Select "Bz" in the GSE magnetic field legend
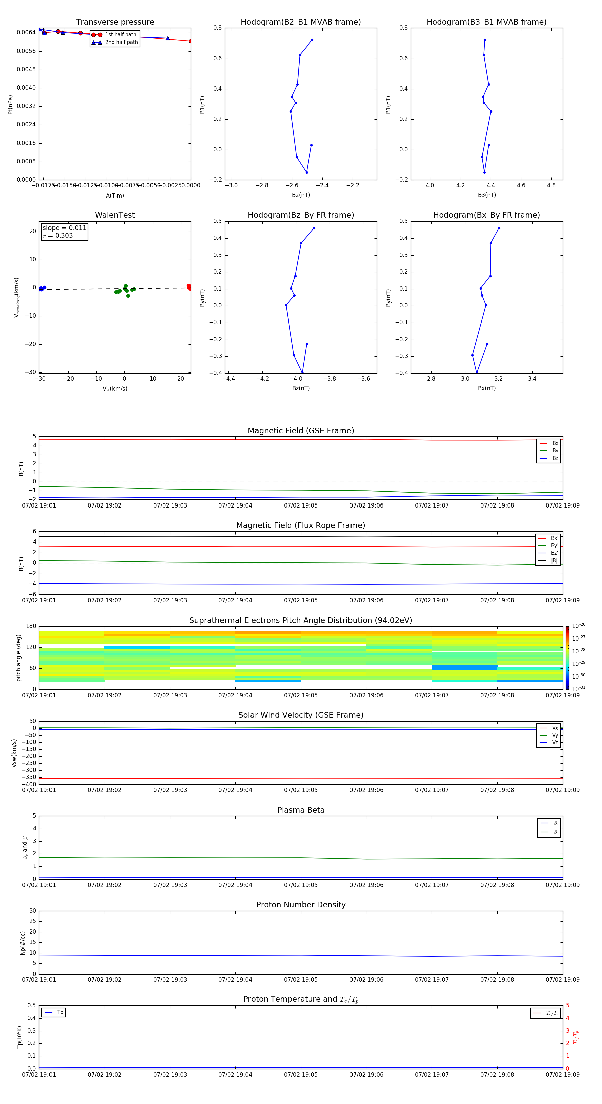The width and height of the screenshot is (602, 1104). click(x=549, y=458)
